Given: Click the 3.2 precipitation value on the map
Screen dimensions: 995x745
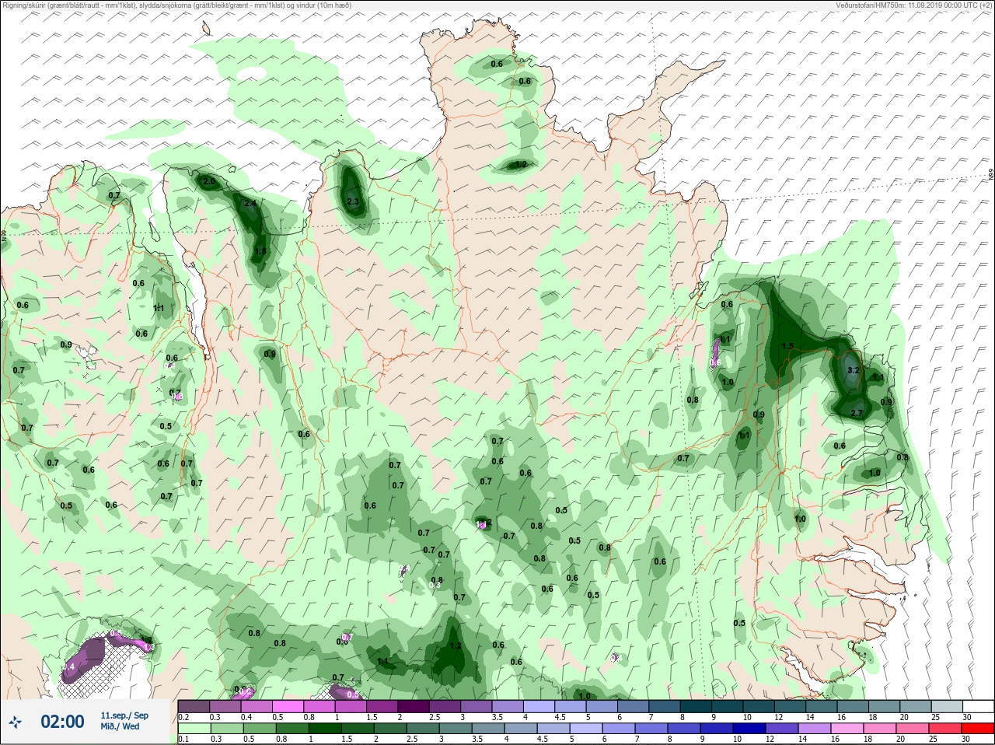Looking at the screenshot, I should (853, 371).
